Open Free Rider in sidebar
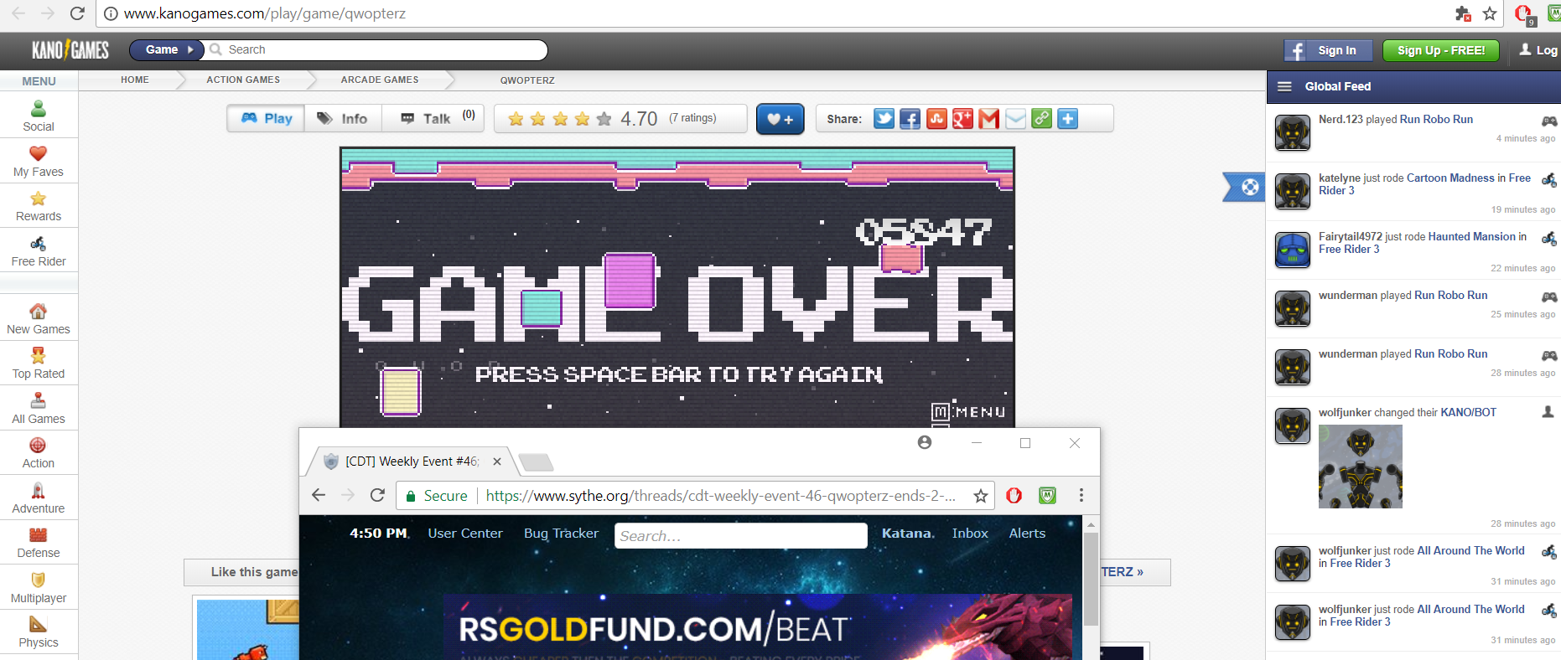 click(39, 250)
